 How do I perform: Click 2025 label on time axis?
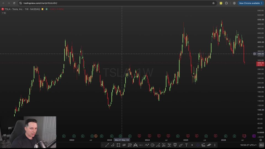click(186, 140)
